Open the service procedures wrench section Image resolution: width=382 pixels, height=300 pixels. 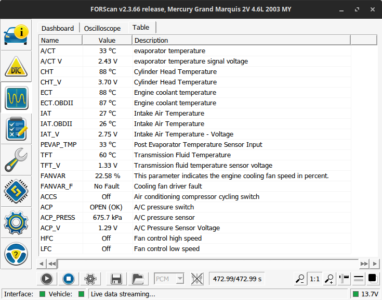point(16,160)
